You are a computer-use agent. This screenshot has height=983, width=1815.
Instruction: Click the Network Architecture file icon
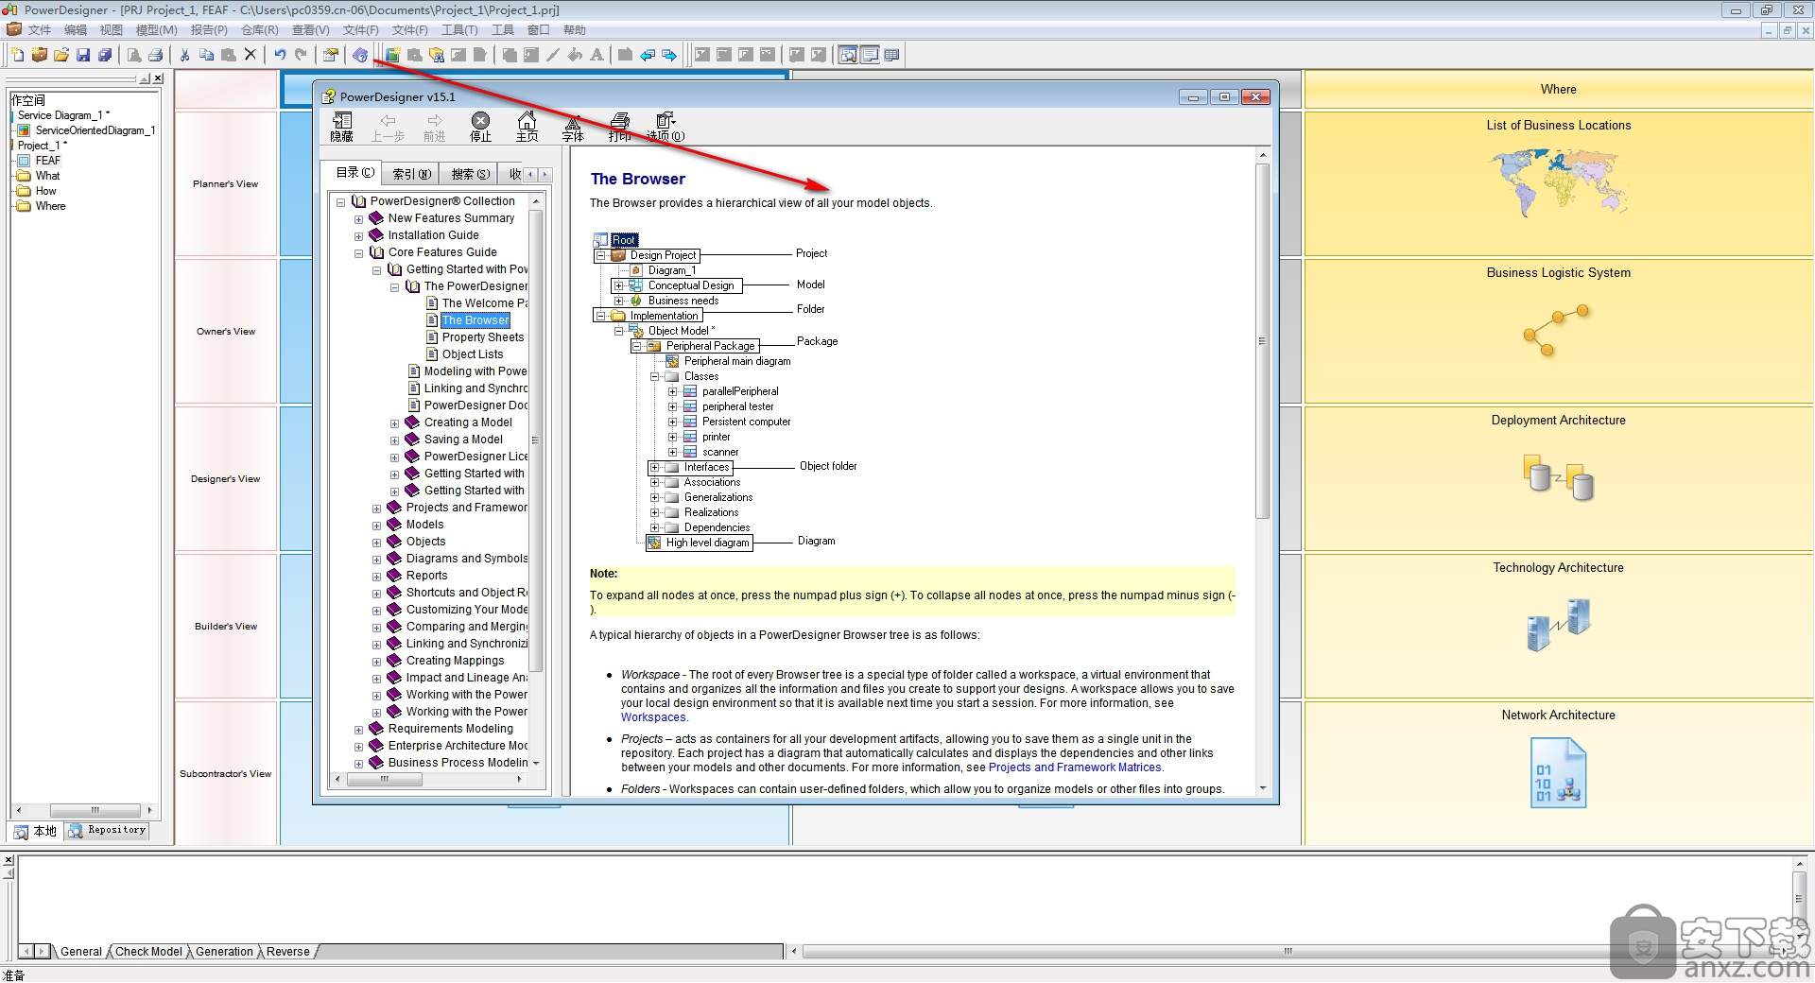click(x=1558, y=773)
